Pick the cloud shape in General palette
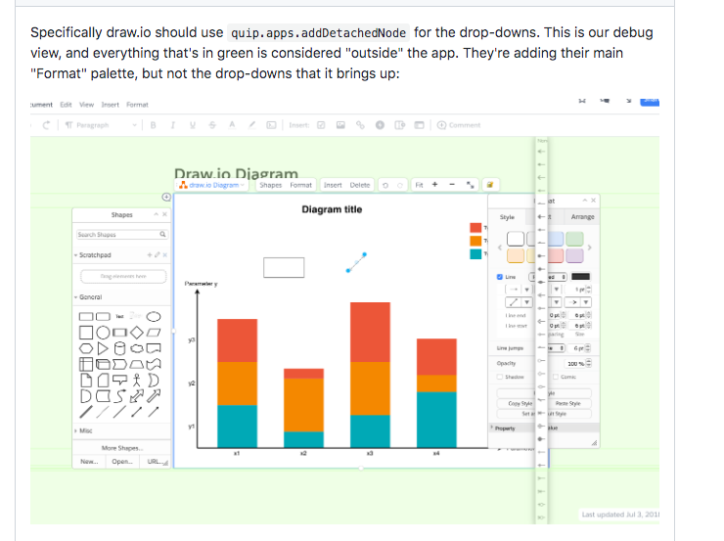 pyautogui.click(x=137, y=348)
